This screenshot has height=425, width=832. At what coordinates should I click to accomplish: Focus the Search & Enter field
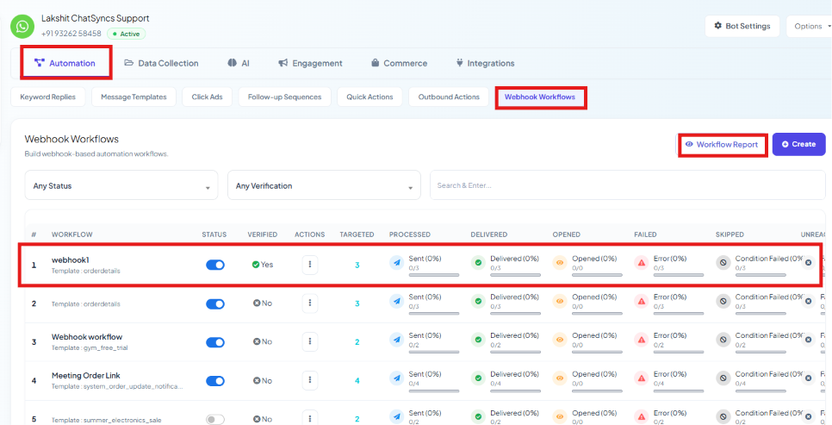coord(628,185)
